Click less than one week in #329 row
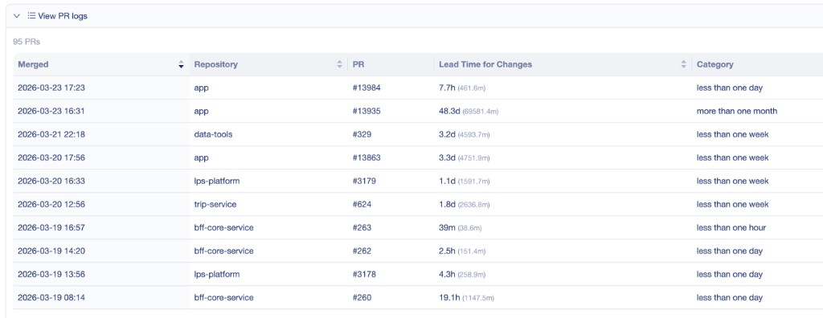The width and height of the screenshot is (823, 318). click(x=733, y=134)
